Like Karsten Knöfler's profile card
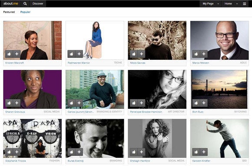This screenshot has height=166, width=252. (196, 152)
